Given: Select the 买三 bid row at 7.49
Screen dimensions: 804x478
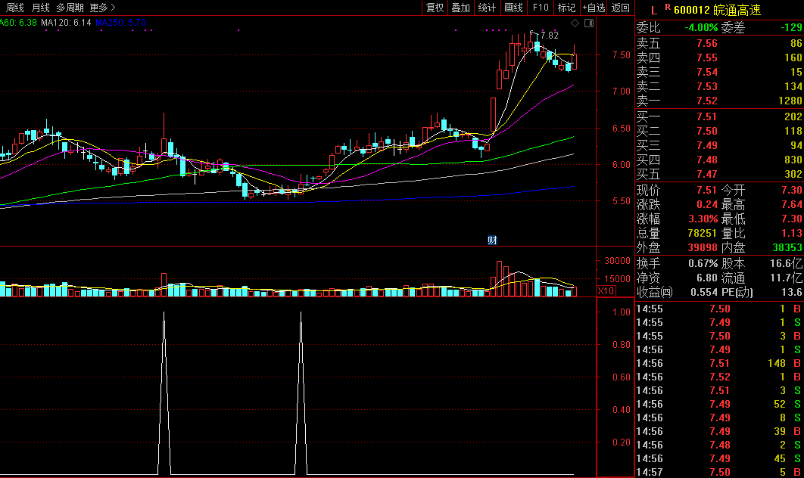Looking at the screenshot, I should (719, 145).
